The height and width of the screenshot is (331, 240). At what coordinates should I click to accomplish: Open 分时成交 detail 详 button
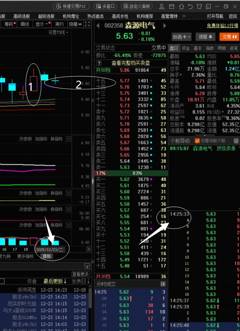(163, 284)
